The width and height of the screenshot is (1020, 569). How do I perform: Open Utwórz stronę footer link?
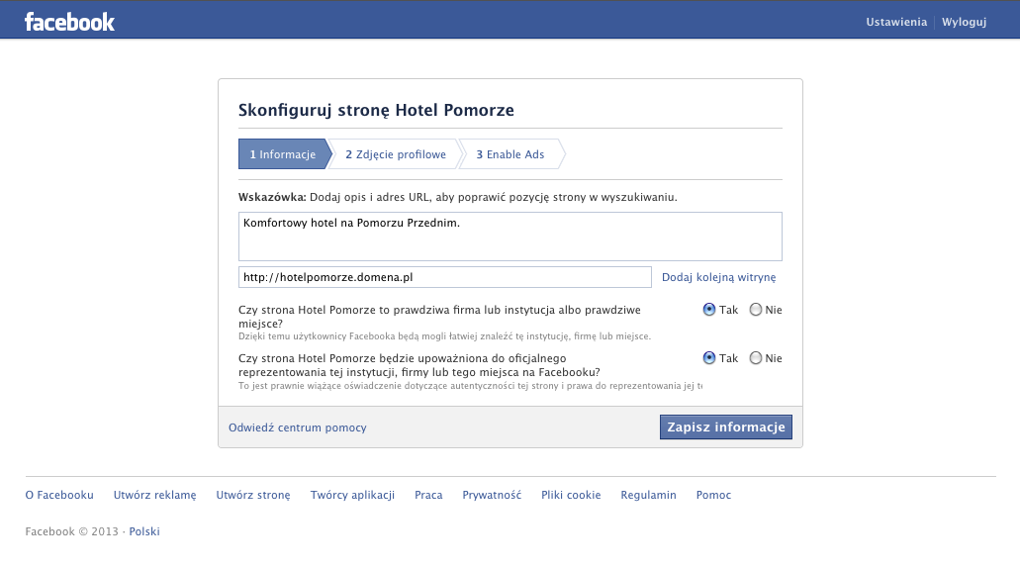pos(253,495)
